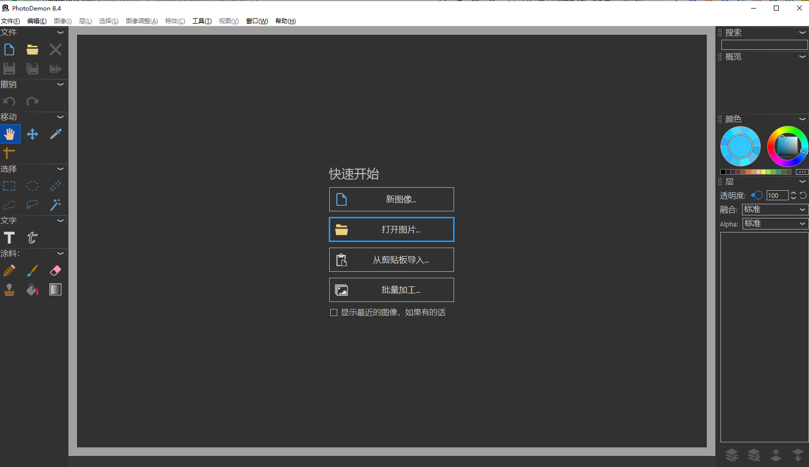This screenshot has width=809, height=467.
Task: Choose the Eraser tool
Action: click(x=55, y=271)
